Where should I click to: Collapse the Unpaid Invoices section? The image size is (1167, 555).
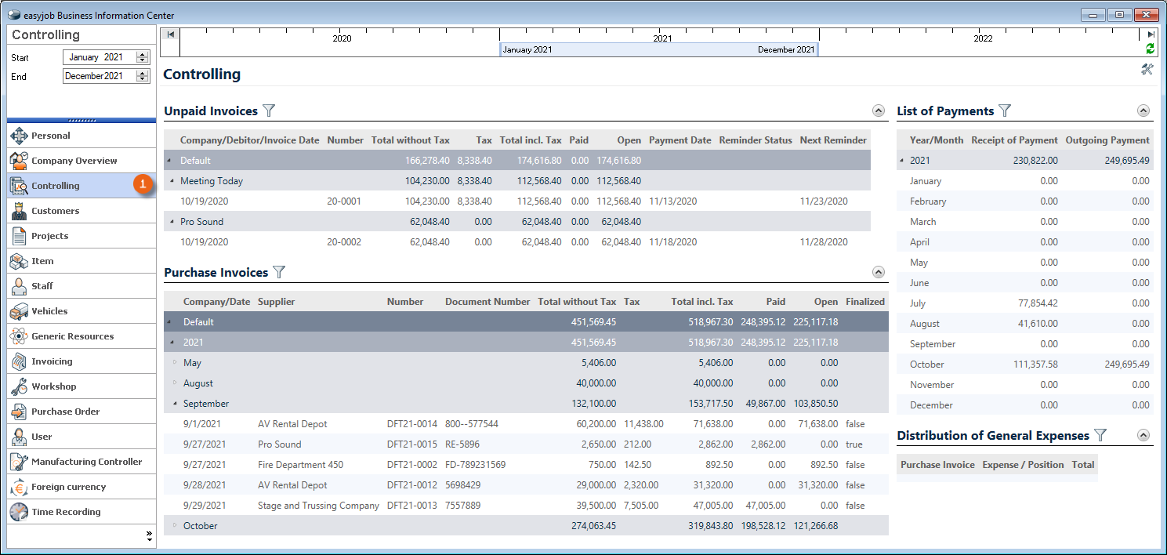pyautogui.click(x=879, y=111)
